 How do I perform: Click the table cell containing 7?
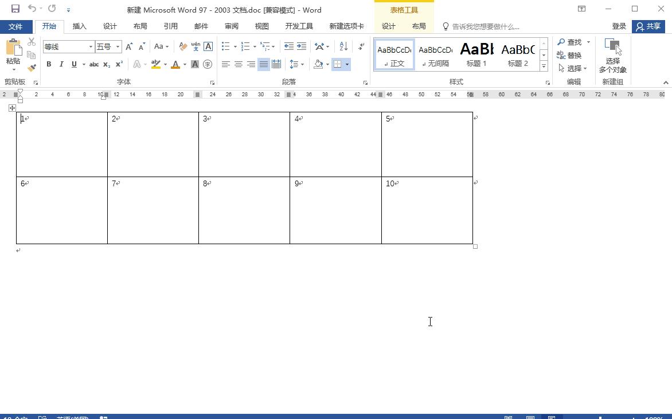[153, 210]
